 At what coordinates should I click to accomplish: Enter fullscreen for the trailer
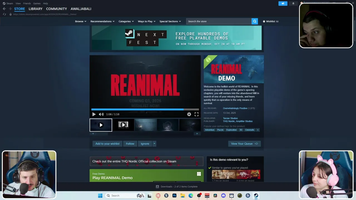click(x=196, y=114)
